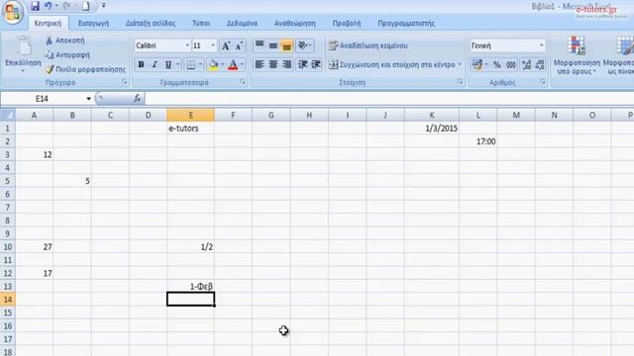
Task: Click the Name Box showing E14
Action: [42, 99]
